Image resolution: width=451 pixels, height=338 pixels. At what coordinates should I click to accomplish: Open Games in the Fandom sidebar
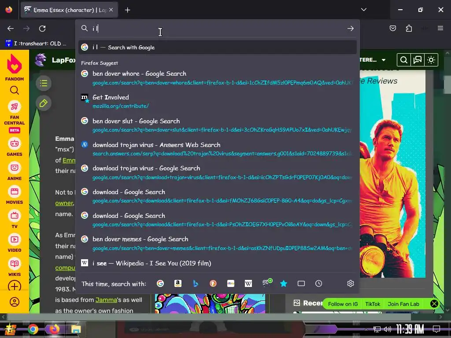point(15,147)
